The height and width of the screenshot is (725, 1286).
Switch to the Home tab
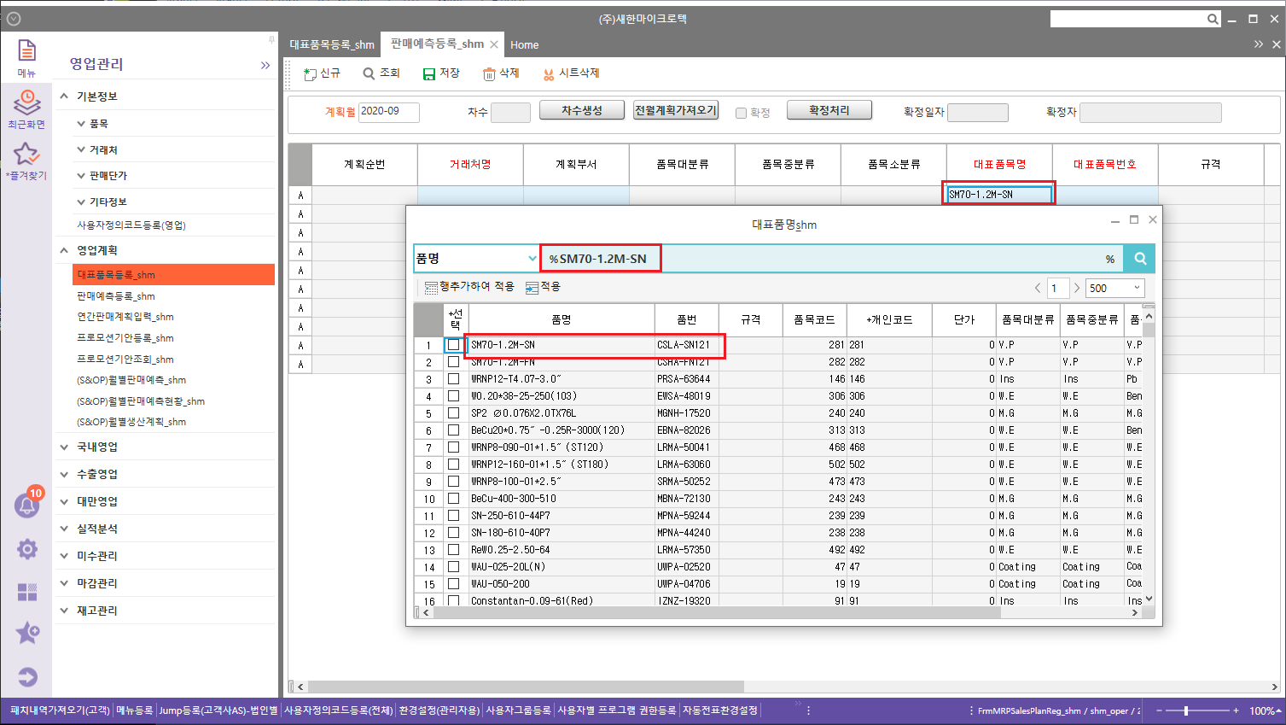524,45
